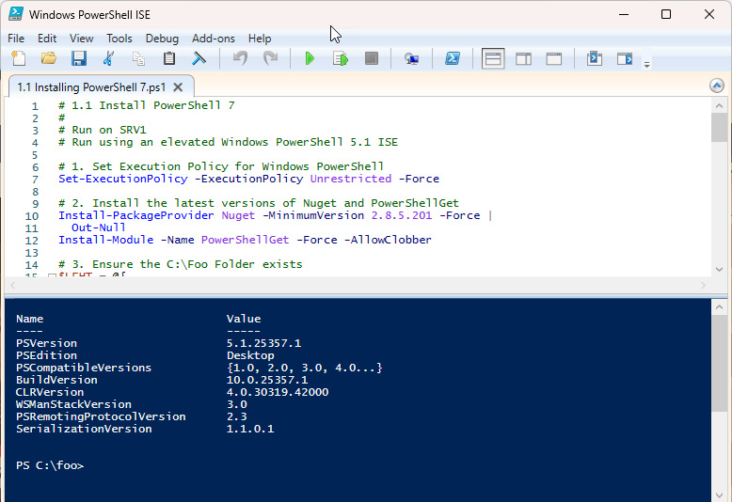This screenshot has width=732, height=502.
Task: Click the script pane horizontal scroll left arrow
Action: point(12,285)
